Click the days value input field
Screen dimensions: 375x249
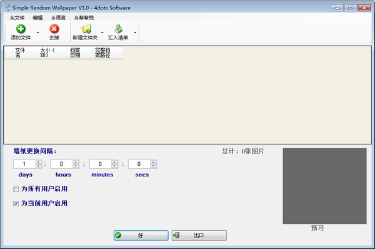pyautogui.click(x=24, y=164)
